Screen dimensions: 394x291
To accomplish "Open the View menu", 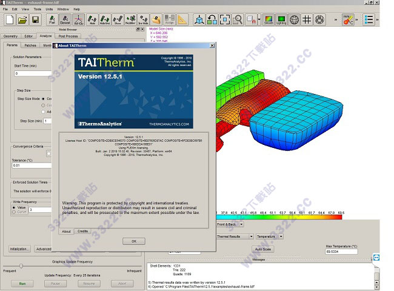I will 25,9.
